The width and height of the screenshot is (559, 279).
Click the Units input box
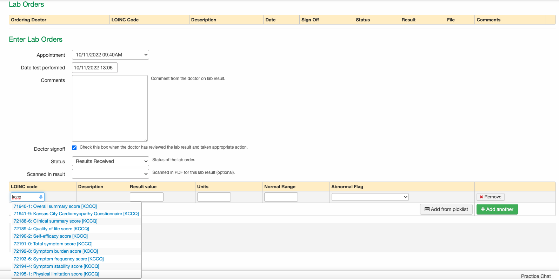coord(214,197)
